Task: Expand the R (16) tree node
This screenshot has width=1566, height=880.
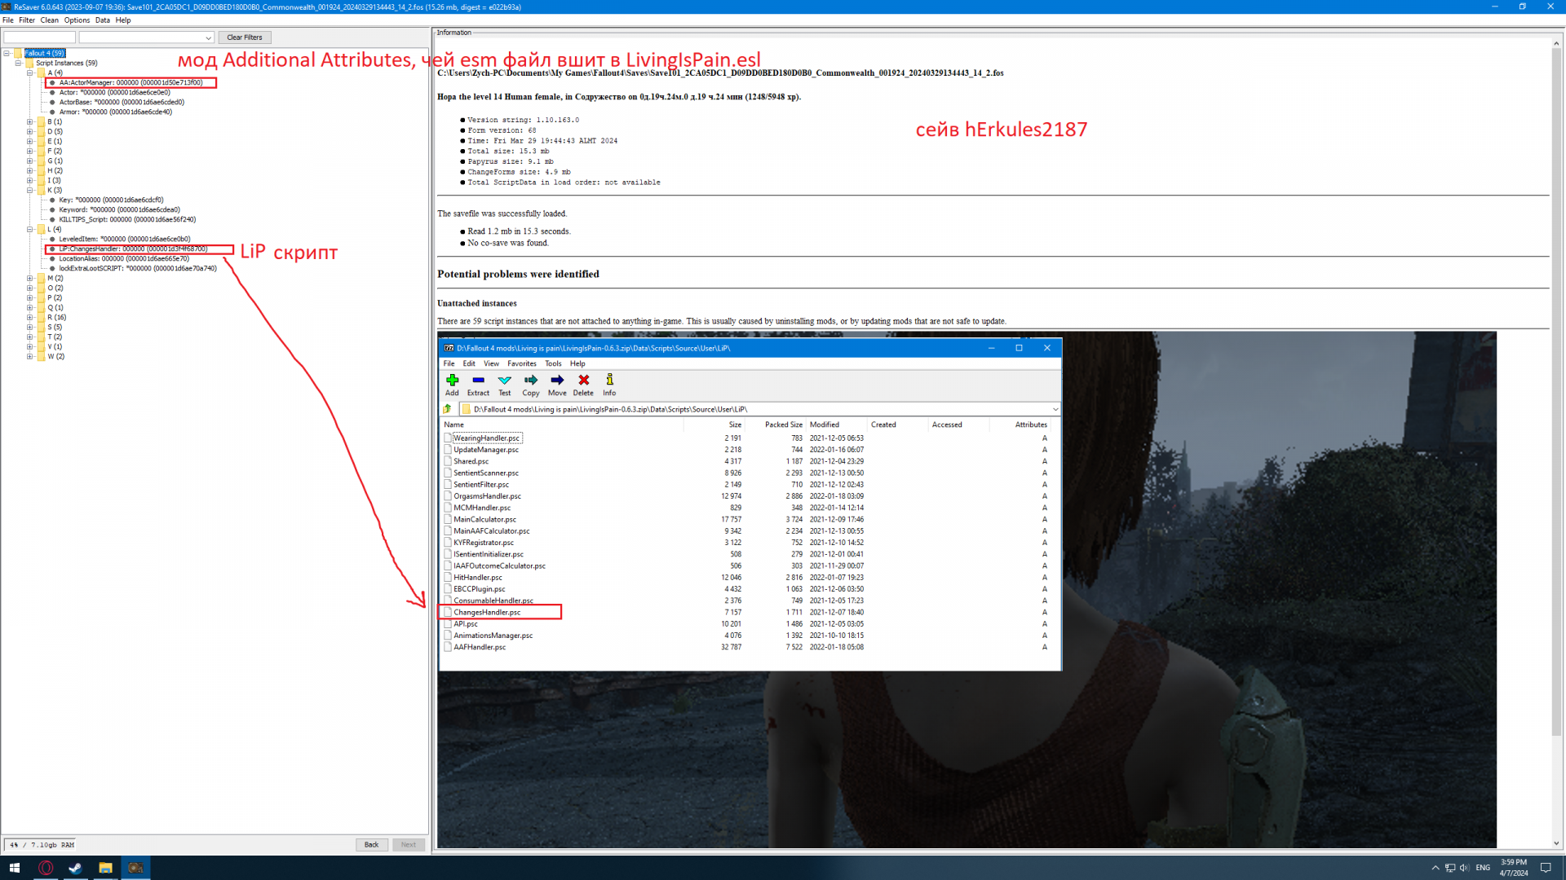Action: tap(30, 318)
